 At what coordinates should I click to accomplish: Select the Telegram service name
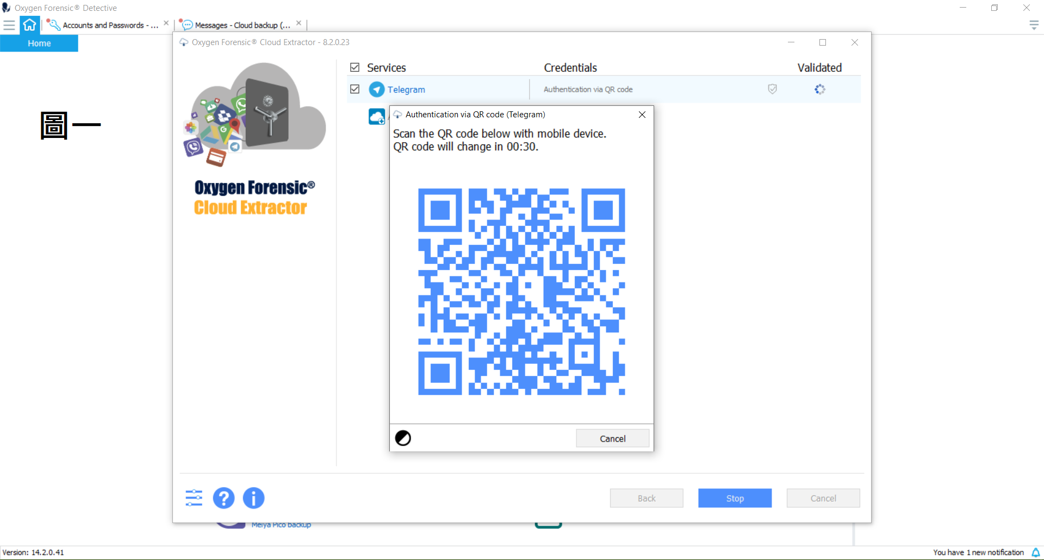[406, 90]
